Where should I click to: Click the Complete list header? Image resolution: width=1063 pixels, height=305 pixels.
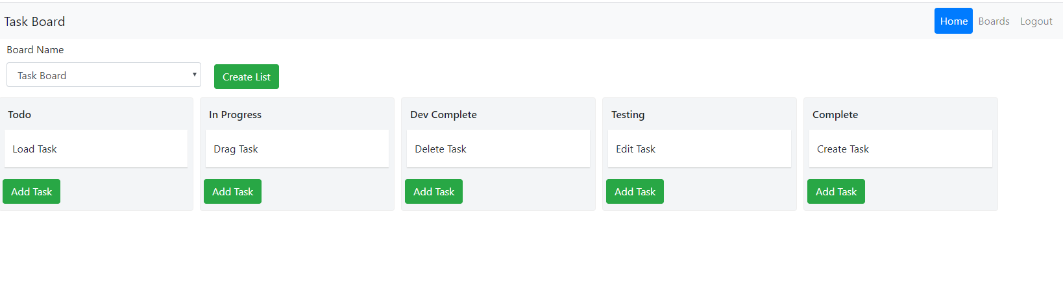(835, 114)
